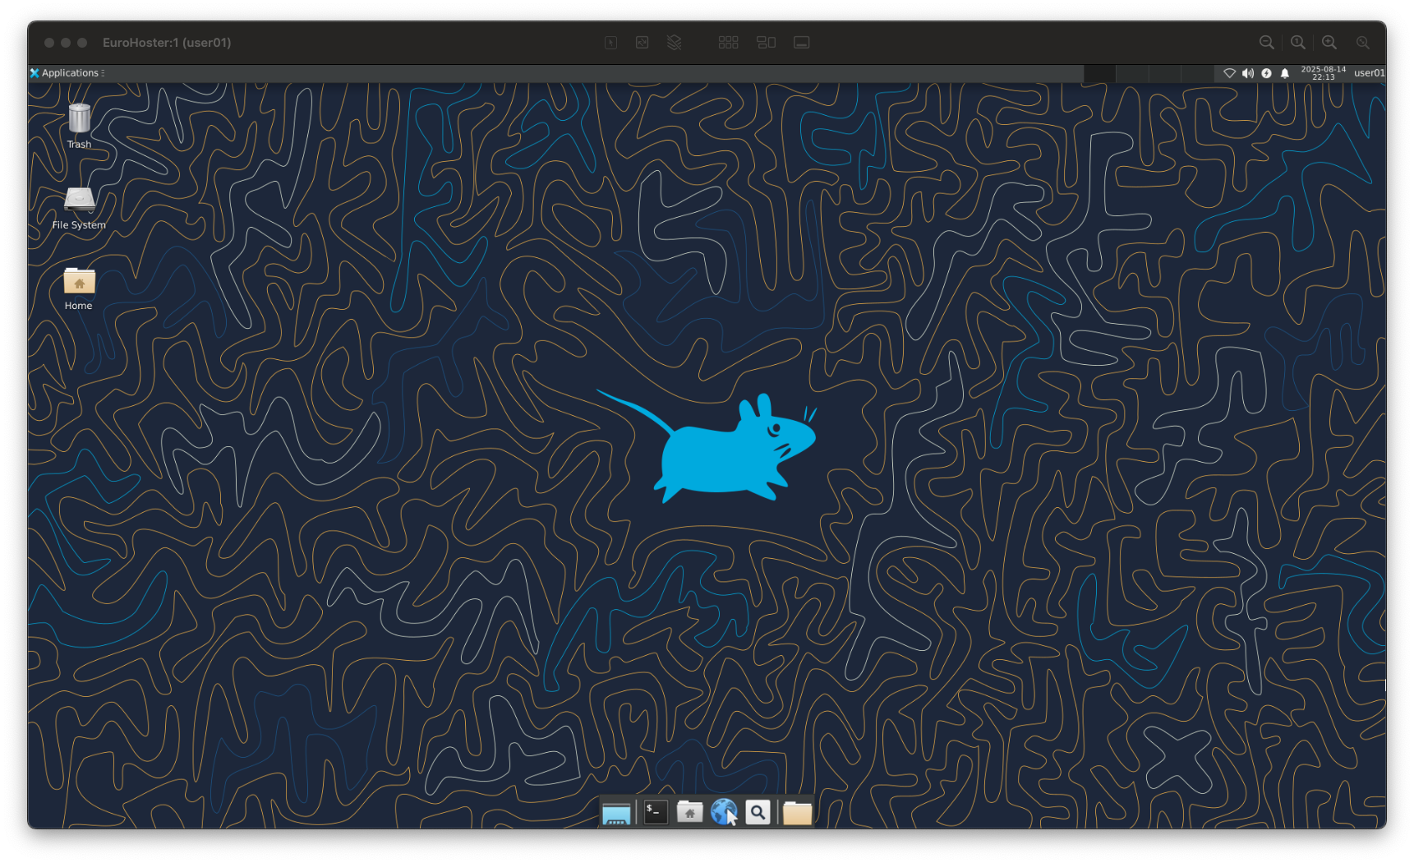Click the zoom out viewer icon
The image size is (1414, 863).
pyautogui.click(x=1267, y=43)
